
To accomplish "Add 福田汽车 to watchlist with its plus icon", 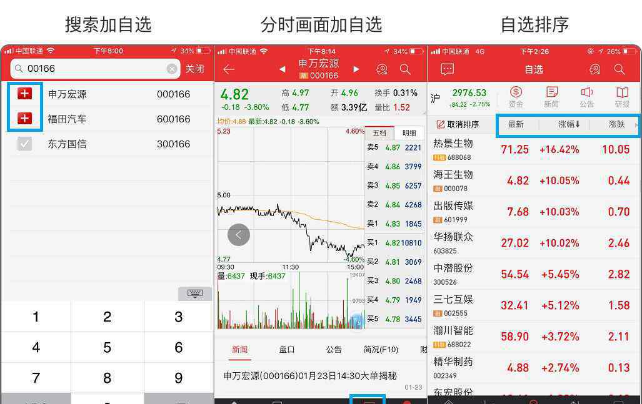I will coord(24,119).
